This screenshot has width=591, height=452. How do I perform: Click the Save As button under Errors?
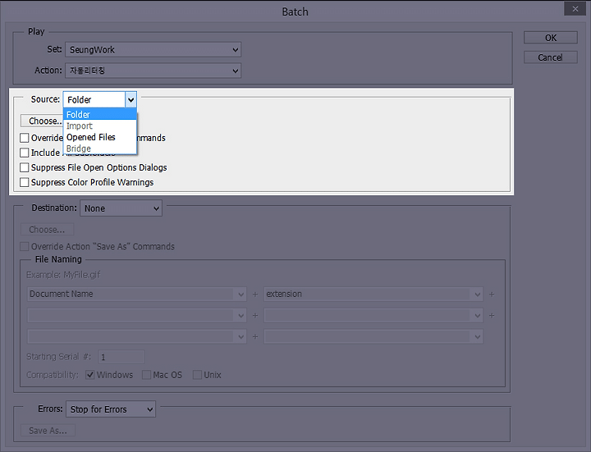click(48, 431)
